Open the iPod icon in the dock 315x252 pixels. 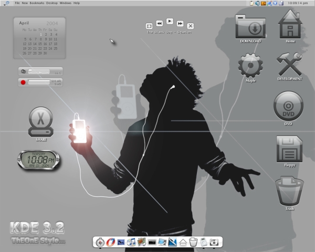[x=204, y=241]
